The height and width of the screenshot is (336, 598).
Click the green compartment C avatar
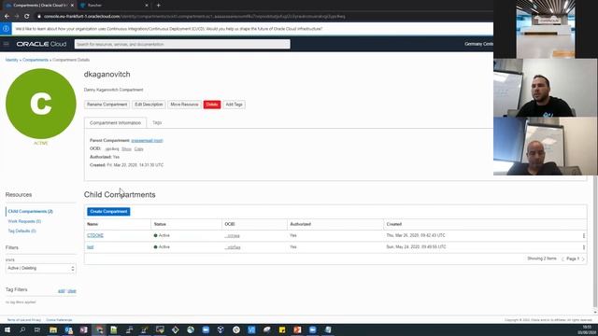41,104
